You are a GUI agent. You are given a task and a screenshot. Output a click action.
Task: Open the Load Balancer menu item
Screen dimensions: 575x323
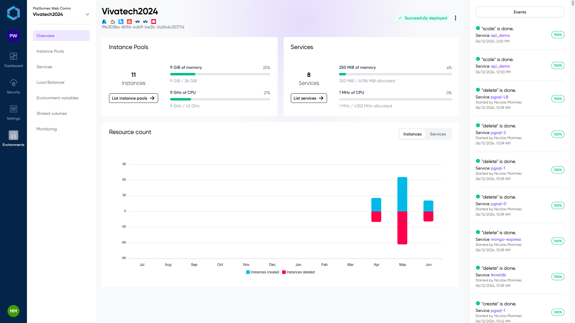[x=51, y=82]
